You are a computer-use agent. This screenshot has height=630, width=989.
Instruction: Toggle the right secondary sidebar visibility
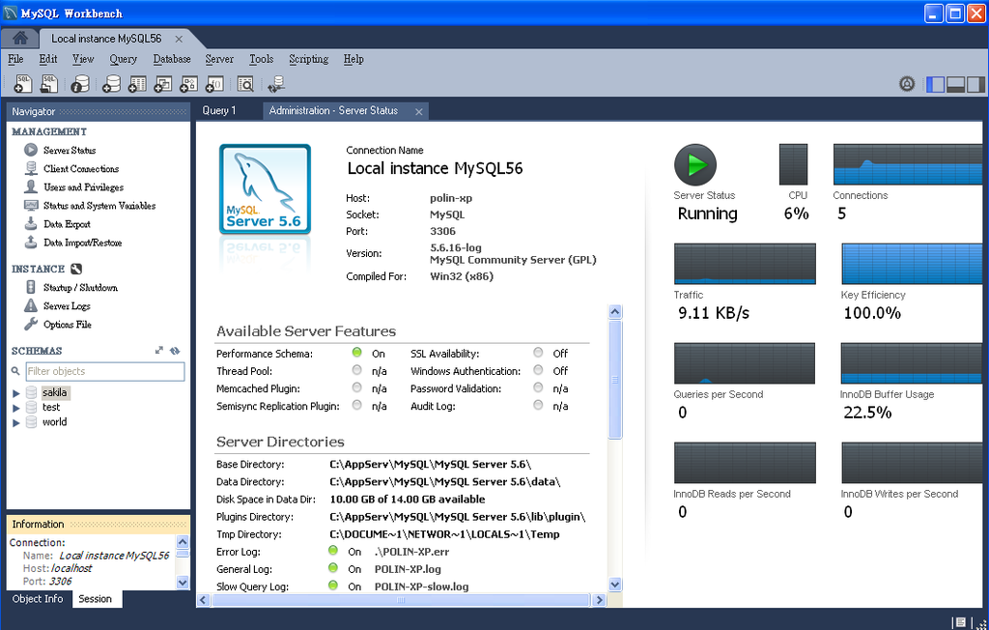click(976, 84)
